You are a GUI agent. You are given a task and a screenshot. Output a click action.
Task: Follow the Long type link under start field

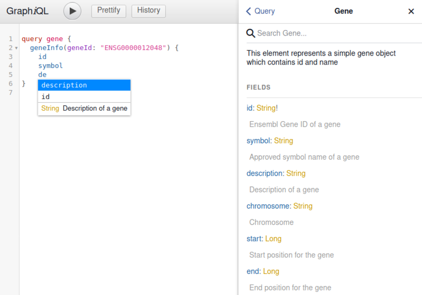[273, 238]
